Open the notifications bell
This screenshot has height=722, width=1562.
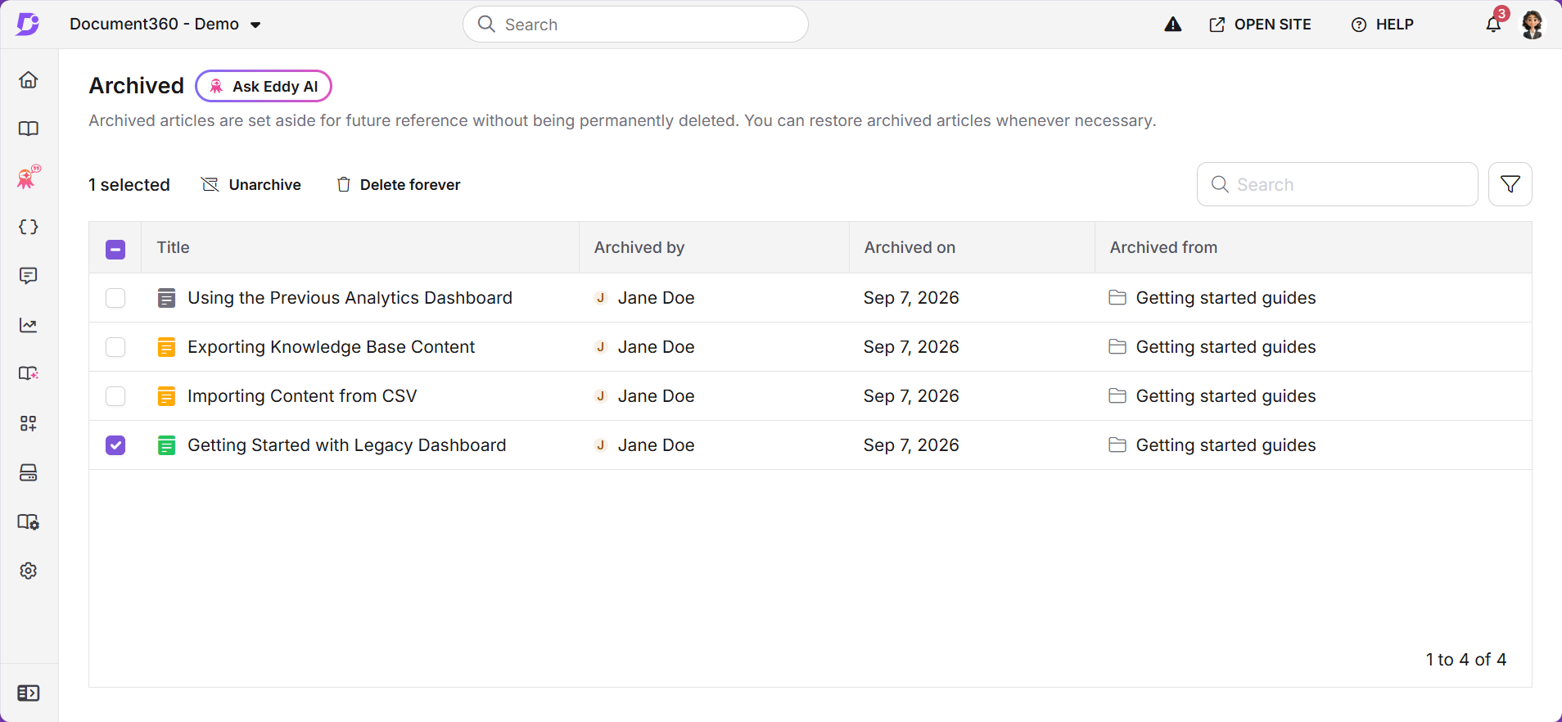(1494, 24)
